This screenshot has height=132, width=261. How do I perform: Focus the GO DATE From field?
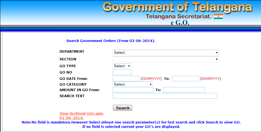tap(126, 78)
